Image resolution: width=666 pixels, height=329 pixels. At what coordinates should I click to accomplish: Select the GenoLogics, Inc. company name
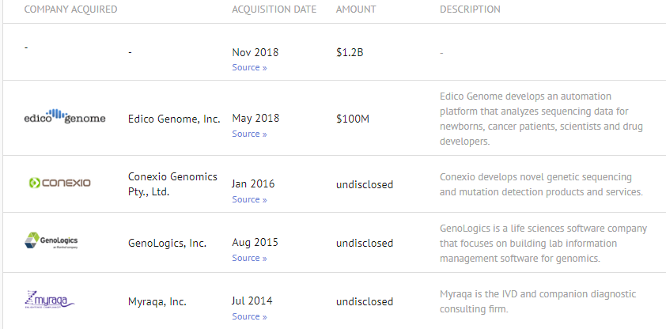[x=167, y=243]
